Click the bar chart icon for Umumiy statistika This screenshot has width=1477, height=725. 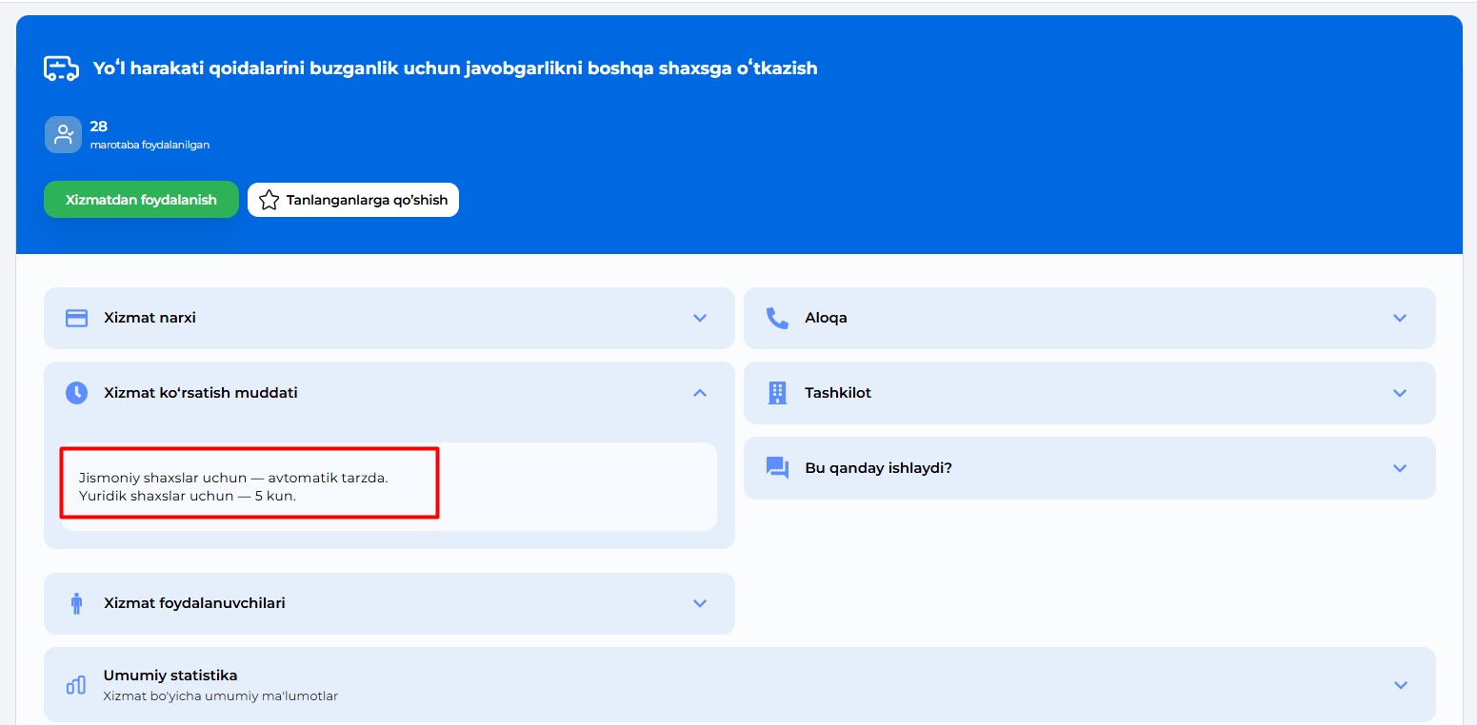coord(76,685)
